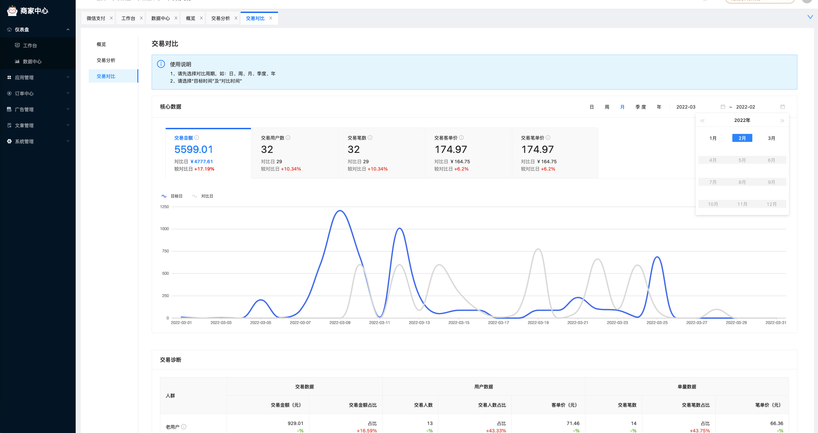818x433 pixels.
Task: Select the 年 comparison period
Action: (x=659, y=107)
